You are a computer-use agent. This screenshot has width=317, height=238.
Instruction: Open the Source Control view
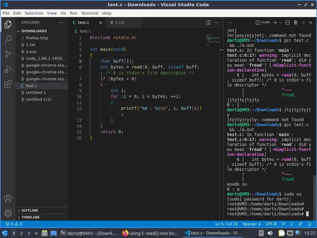(x=8, y=54)
